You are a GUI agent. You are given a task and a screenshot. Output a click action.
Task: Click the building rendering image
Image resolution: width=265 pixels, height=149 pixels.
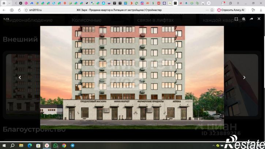coord(132,73)
